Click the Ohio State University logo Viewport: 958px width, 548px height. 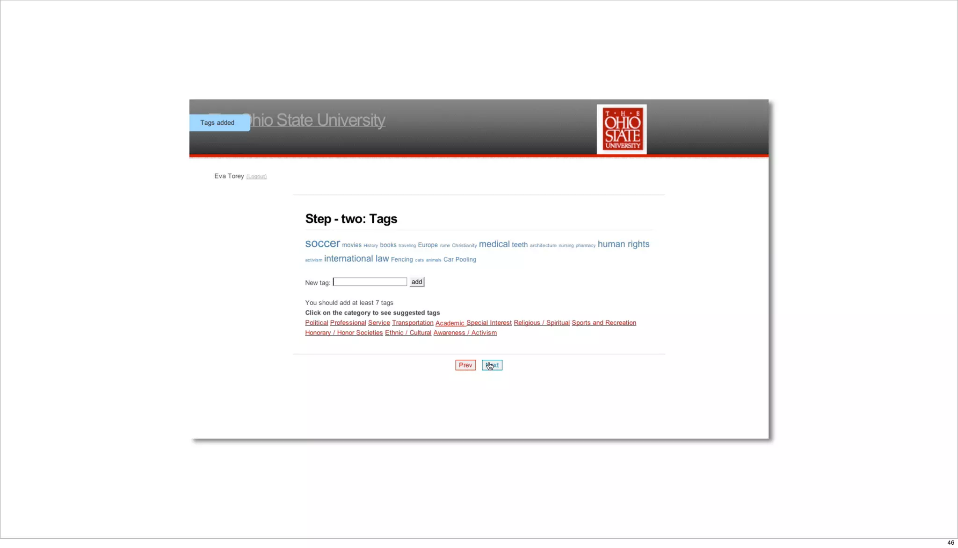coord(621,129)
